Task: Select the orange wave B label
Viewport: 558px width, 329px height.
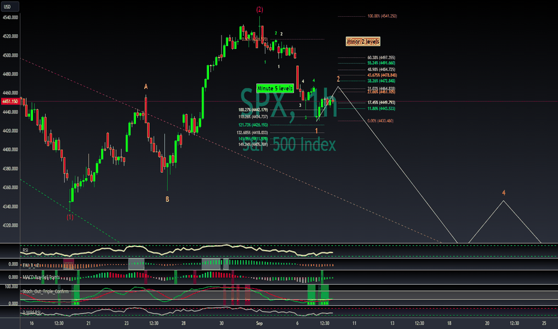Action: pyautogui.click(x=167, y=200)
